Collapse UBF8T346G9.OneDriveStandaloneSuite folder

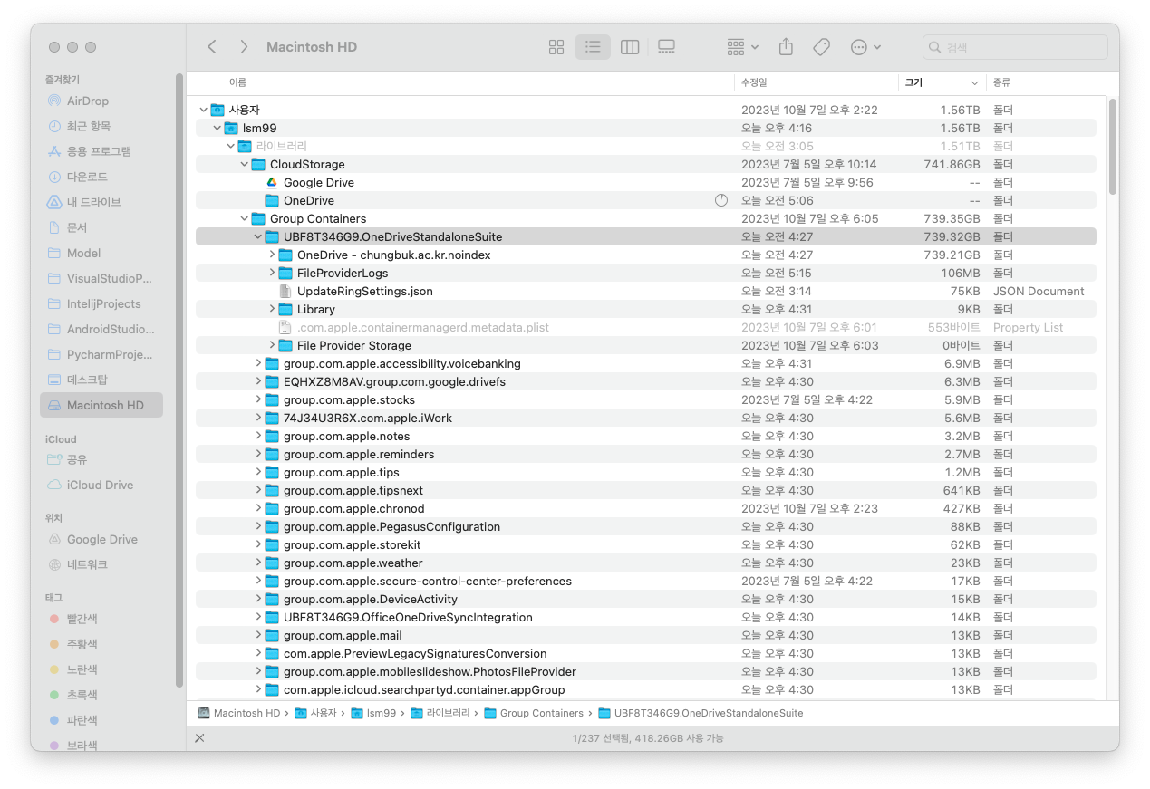click(x=257, y=236)
